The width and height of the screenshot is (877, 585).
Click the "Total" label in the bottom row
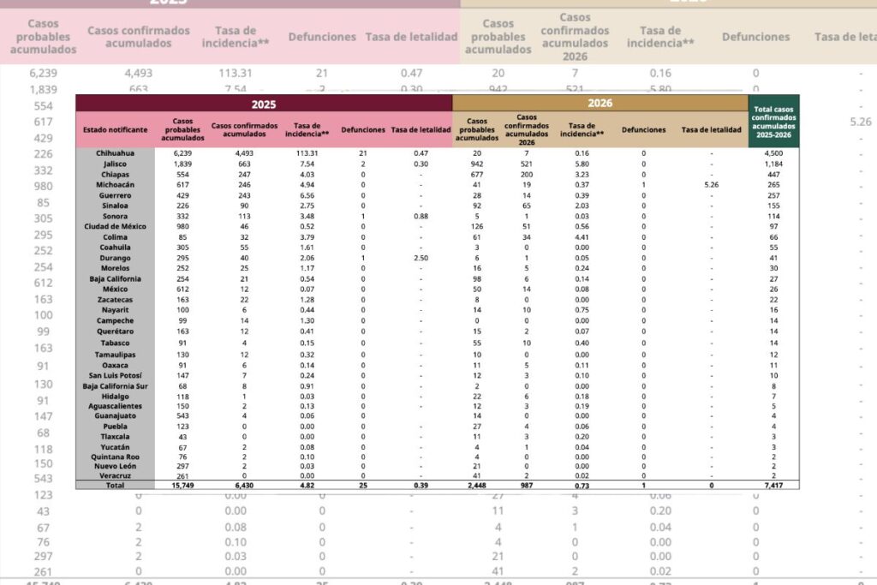point(115,484)
